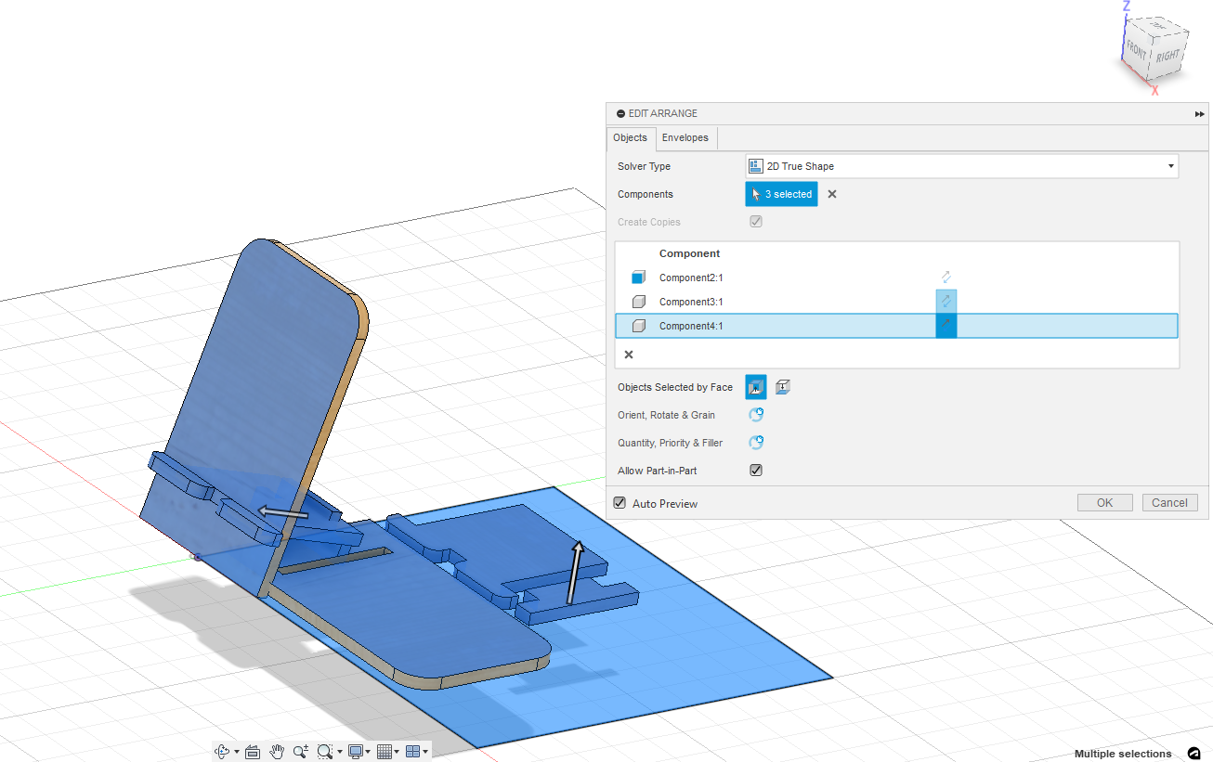
Task: Click the 'Orient, Rotate & Grain' label
Action: coord(666,415)
